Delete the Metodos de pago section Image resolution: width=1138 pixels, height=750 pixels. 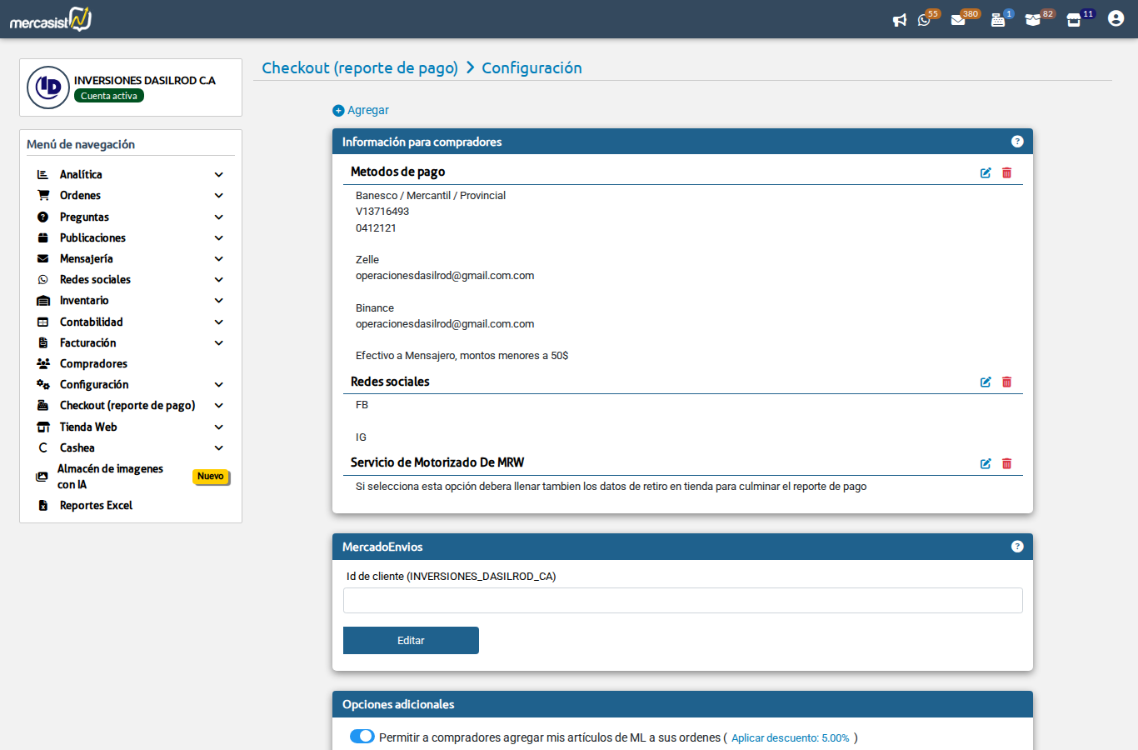[1006, 173]
